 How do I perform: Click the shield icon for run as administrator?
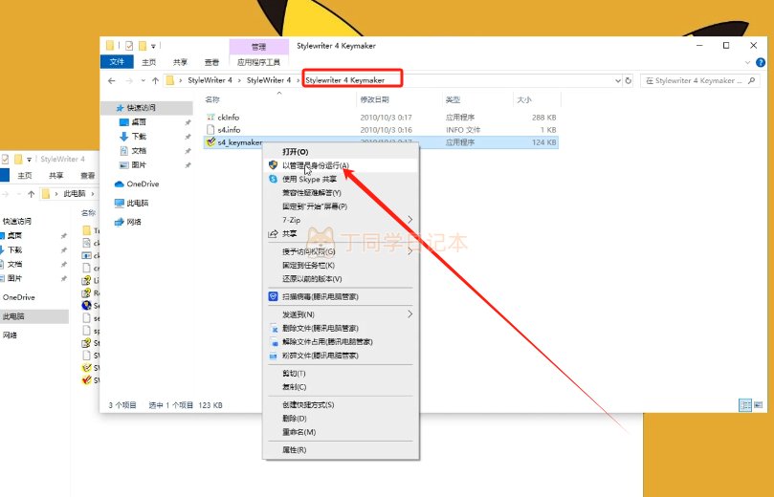[x=273, y=165]
